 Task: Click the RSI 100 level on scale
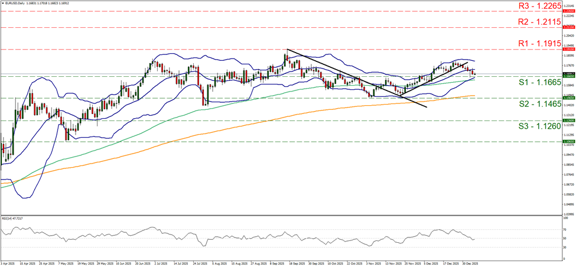pos(565,219)
